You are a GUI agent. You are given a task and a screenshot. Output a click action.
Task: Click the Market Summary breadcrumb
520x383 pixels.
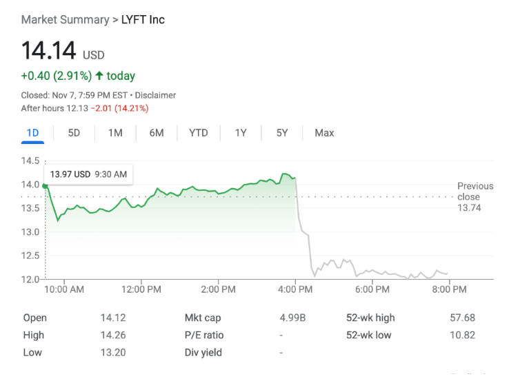tap(65, 19)
